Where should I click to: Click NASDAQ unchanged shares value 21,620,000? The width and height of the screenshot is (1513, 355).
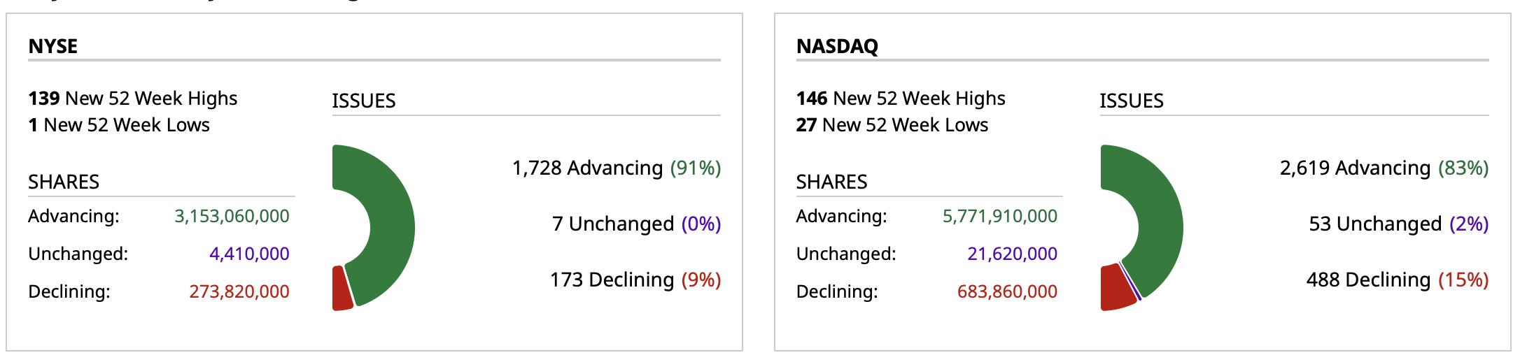(x=1012, y=254)
